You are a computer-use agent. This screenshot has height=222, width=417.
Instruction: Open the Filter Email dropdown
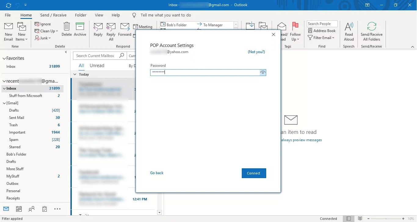[321, 38]
